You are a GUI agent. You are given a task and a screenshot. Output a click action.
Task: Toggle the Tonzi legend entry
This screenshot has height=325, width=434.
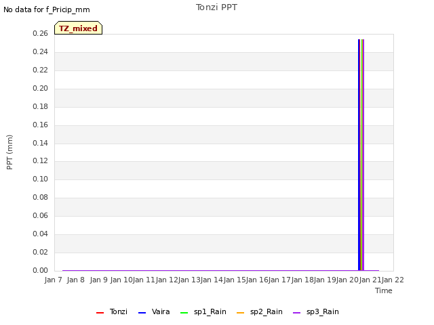[112, 311]
